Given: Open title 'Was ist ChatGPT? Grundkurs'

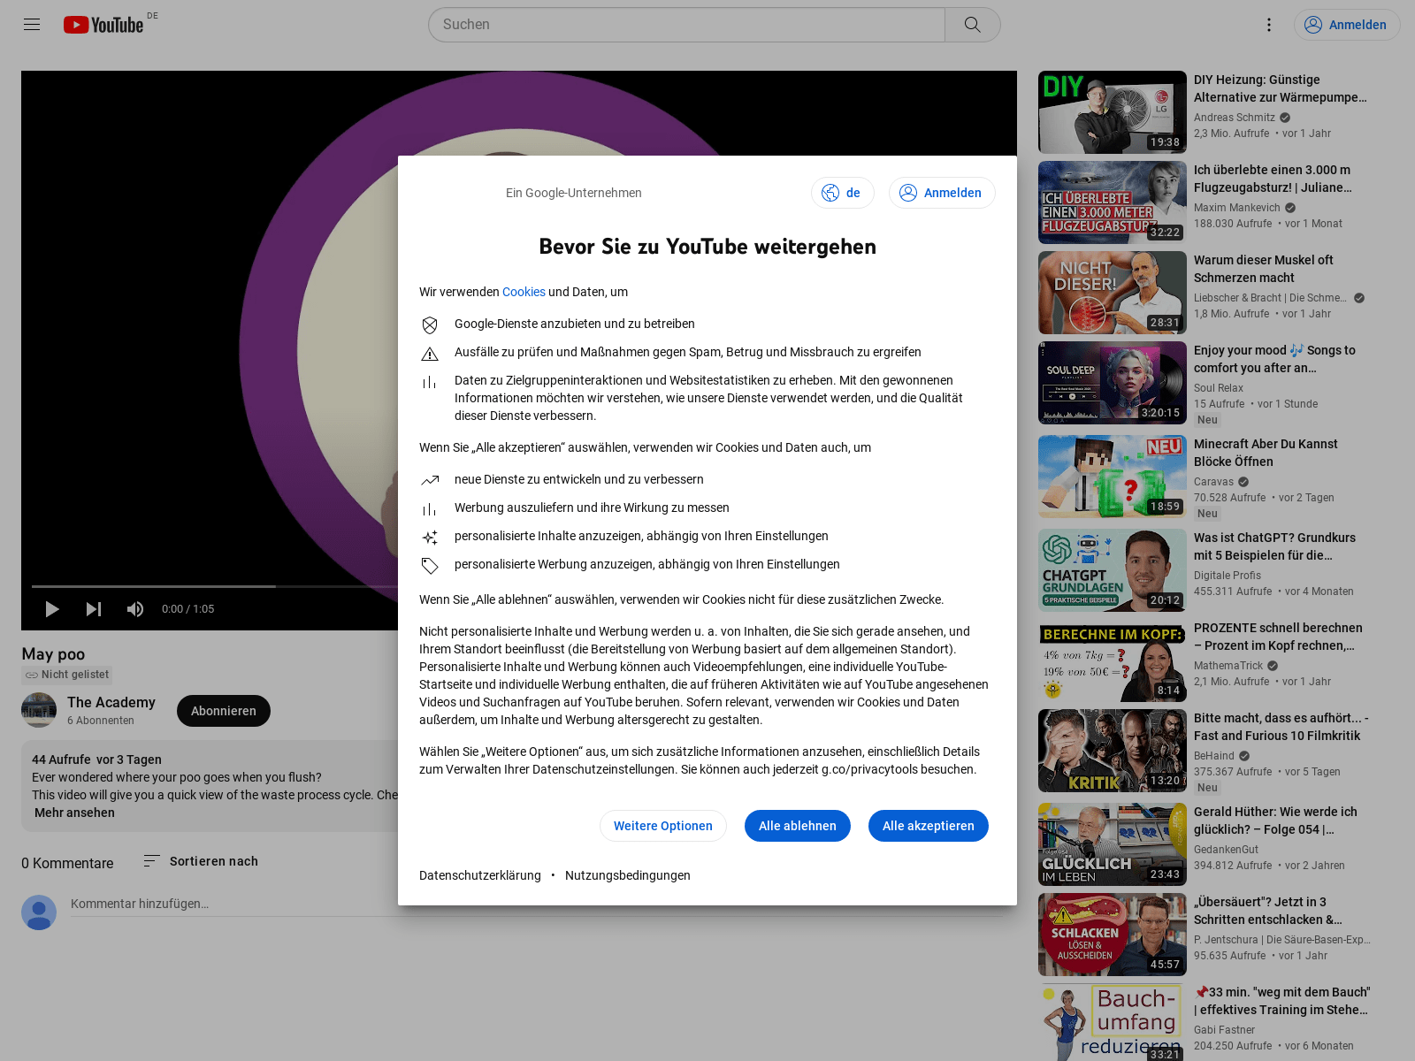Looking at the screenshot, I should [x=1274, y=546].
